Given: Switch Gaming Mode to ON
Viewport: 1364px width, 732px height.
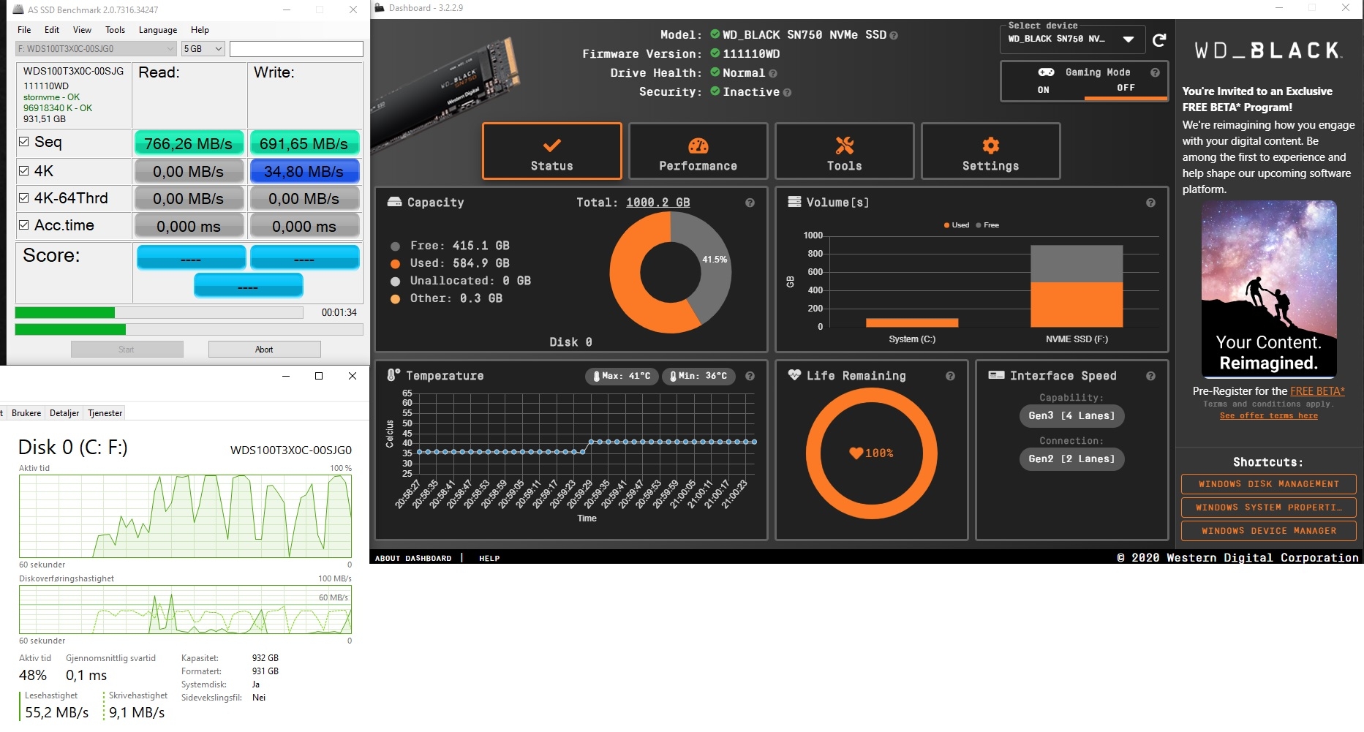Looking at the screenshot, I should coord(1044,90).
